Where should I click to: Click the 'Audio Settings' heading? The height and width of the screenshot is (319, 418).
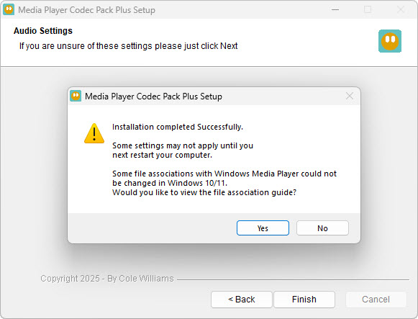point(43,31)
